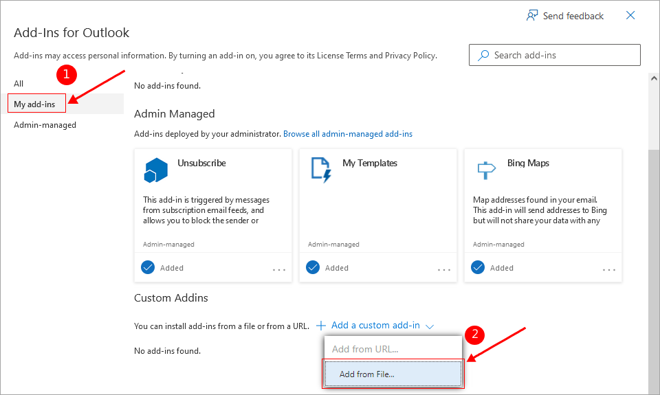Toggle the Added checkmark on Unsubscribe
This screenshot has height=395, width=660.
click(x=148, y=267)
